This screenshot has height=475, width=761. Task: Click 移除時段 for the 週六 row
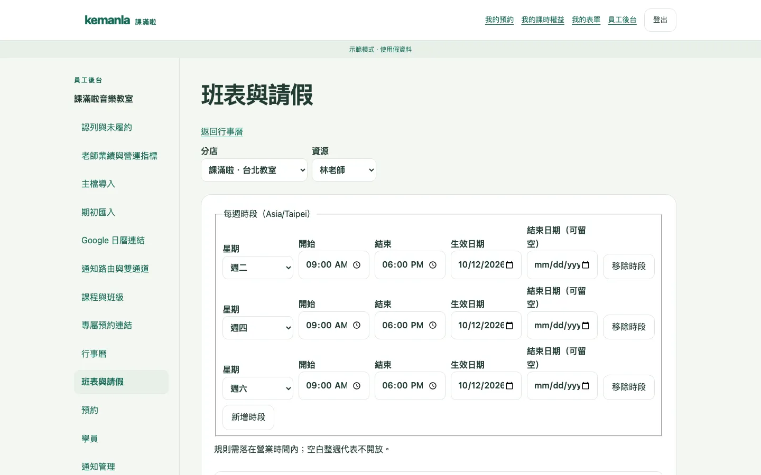click(629, 387)
